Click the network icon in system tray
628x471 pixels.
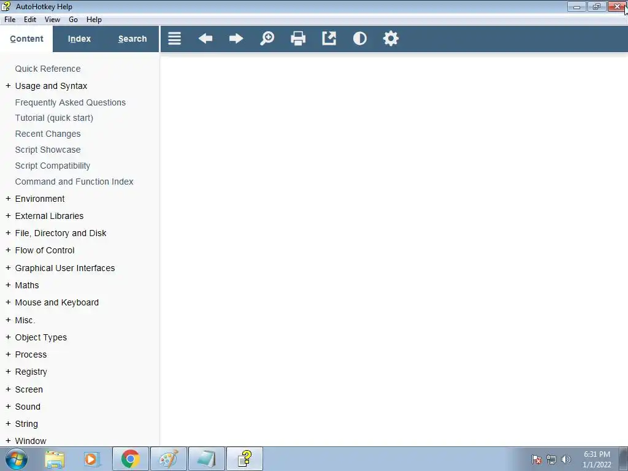(551, 459)
